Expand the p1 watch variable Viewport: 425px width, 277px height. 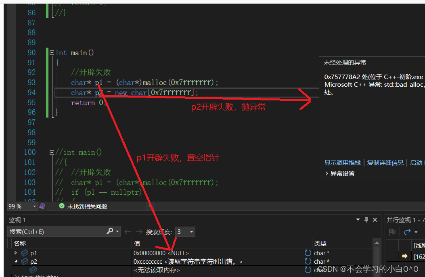15,253
